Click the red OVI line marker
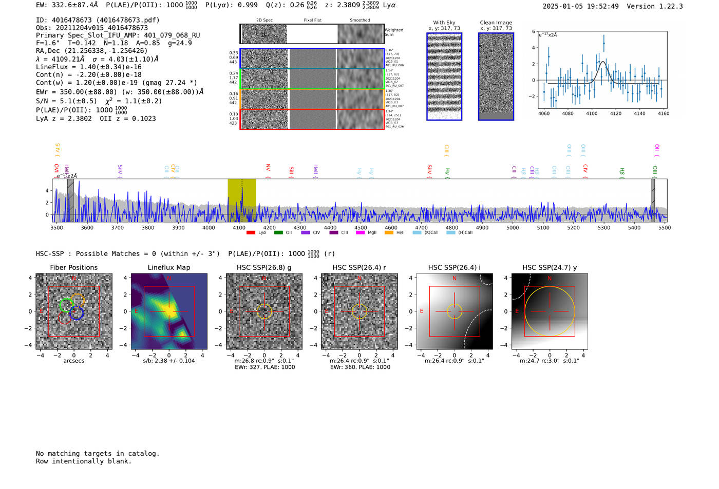 (x=56, y=171)
